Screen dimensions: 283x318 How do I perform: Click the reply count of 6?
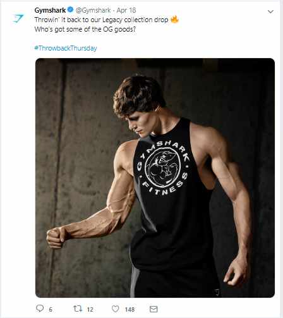(51, 309)
